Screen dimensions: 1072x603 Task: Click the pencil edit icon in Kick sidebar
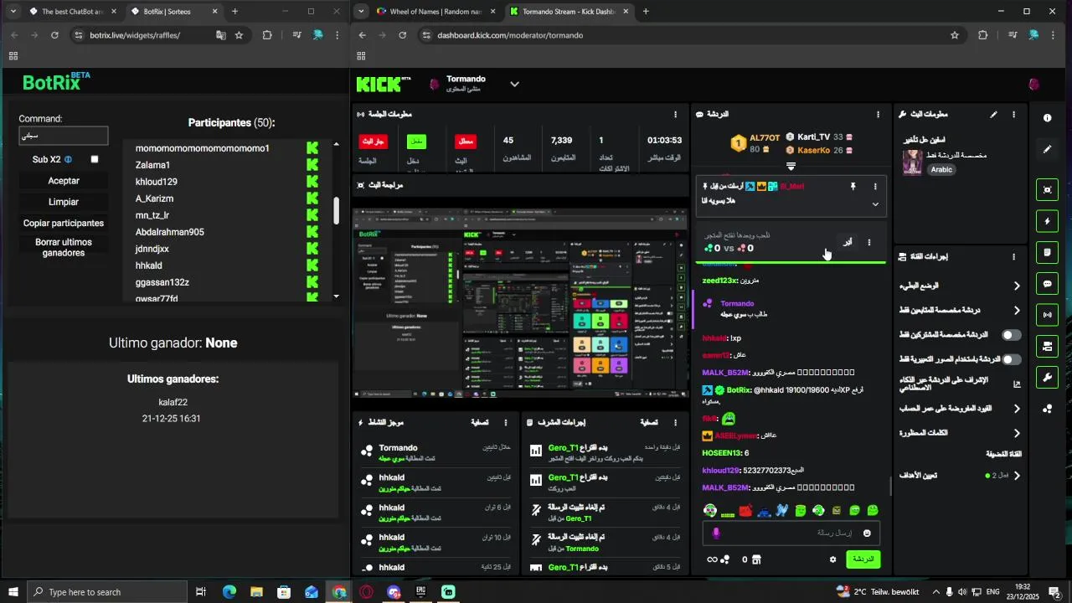pyautogui.click(x=1047, y=149)
